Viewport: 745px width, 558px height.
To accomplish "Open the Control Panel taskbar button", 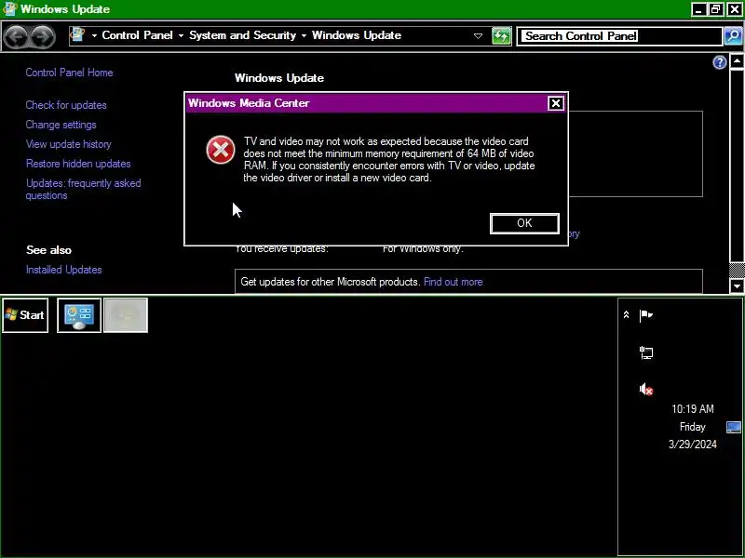I will coord(79,315).
